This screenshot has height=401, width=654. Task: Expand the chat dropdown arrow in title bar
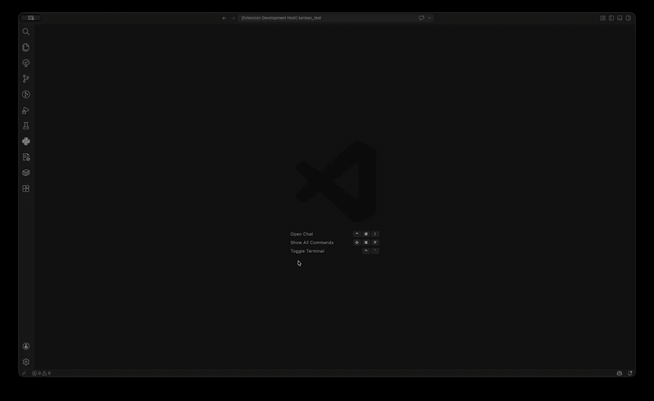point(429,18)
